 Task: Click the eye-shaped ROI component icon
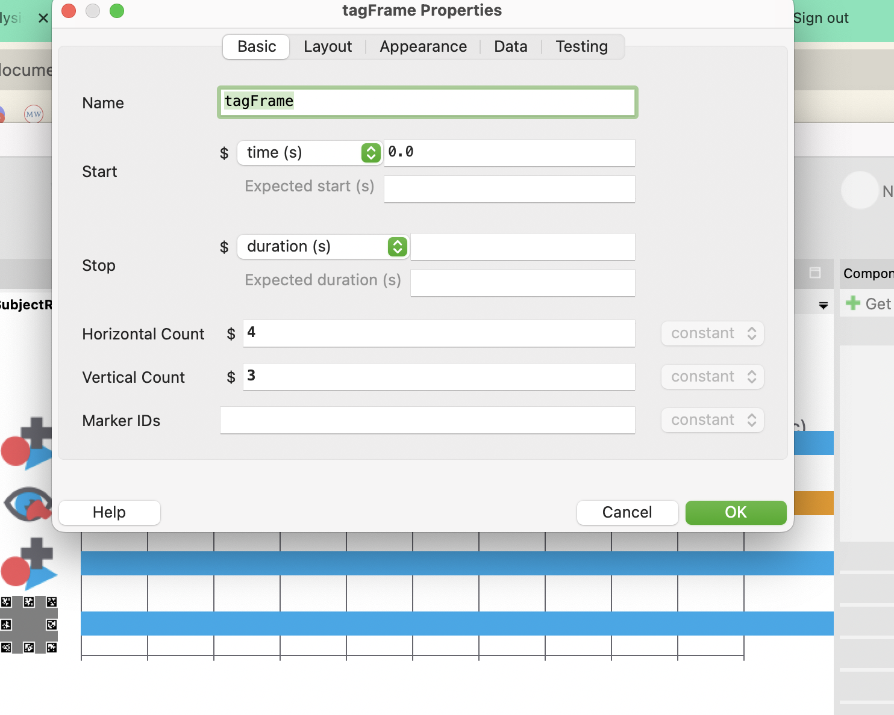click(x=27, y=504)
